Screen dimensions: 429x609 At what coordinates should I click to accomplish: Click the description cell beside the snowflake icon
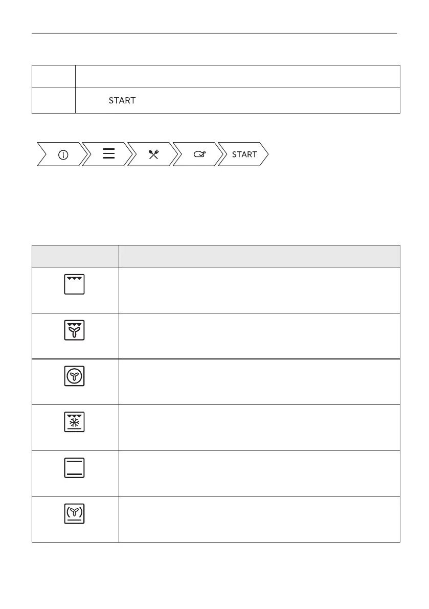[x=259, y=427]
